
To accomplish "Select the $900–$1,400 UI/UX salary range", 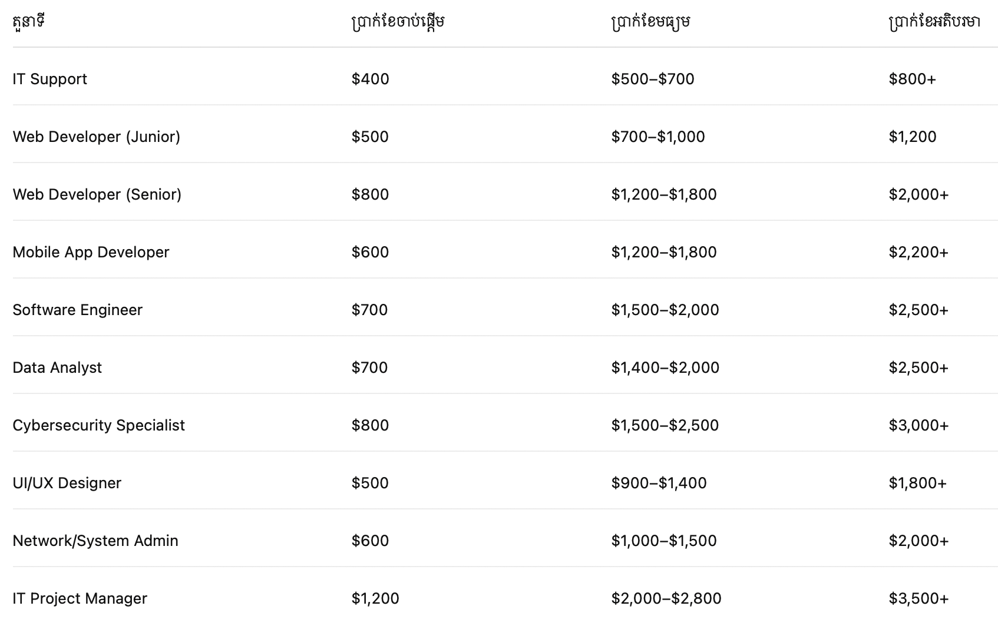I will pos(659,483).
